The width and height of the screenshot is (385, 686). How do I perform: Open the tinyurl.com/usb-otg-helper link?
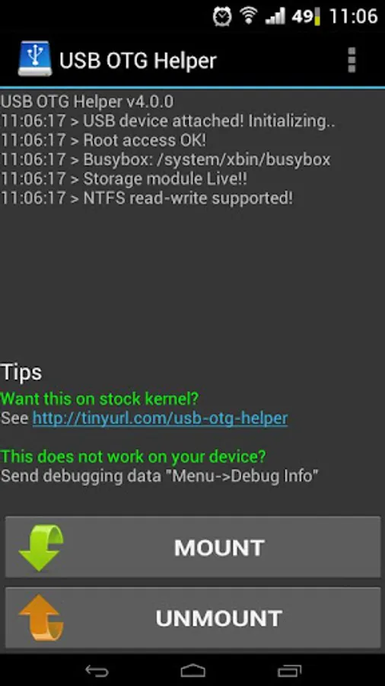tap(161, 418)
